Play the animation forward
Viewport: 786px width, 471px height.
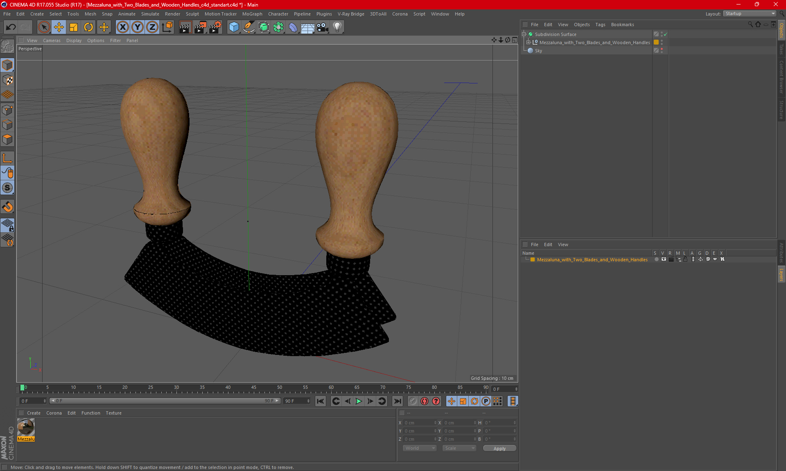point(359,401)
